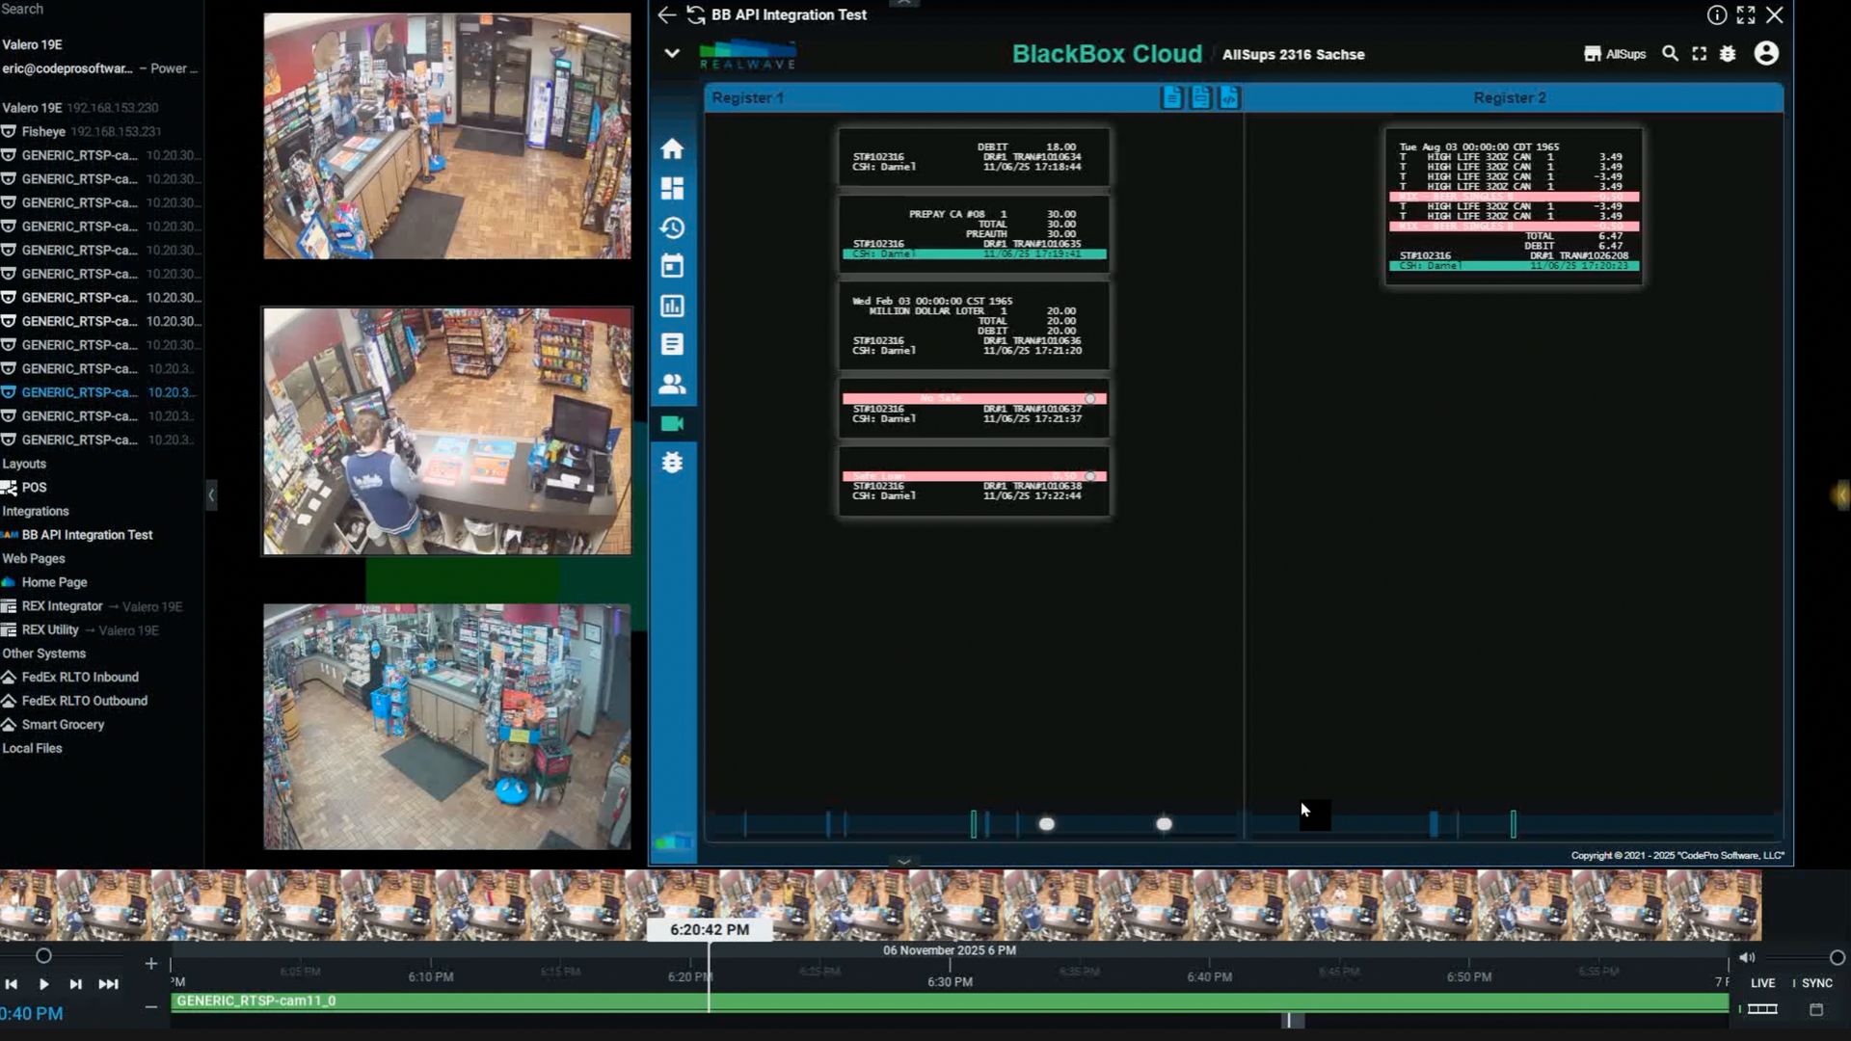Click the middle counter camera thumbnail
This screenshot has height=1041, width=1851.
(x=447, y=431)
